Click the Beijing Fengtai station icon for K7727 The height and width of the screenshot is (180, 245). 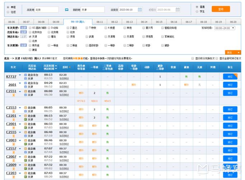[26, 75]
